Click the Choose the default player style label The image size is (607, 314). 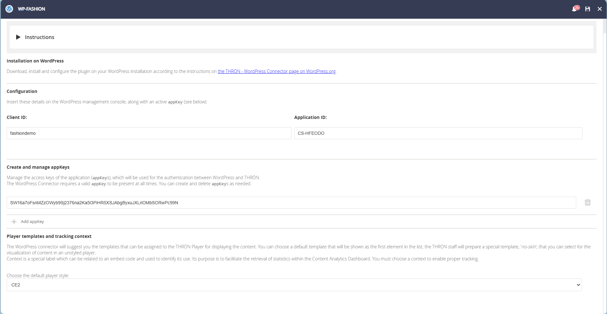click(x=38, y=276)
